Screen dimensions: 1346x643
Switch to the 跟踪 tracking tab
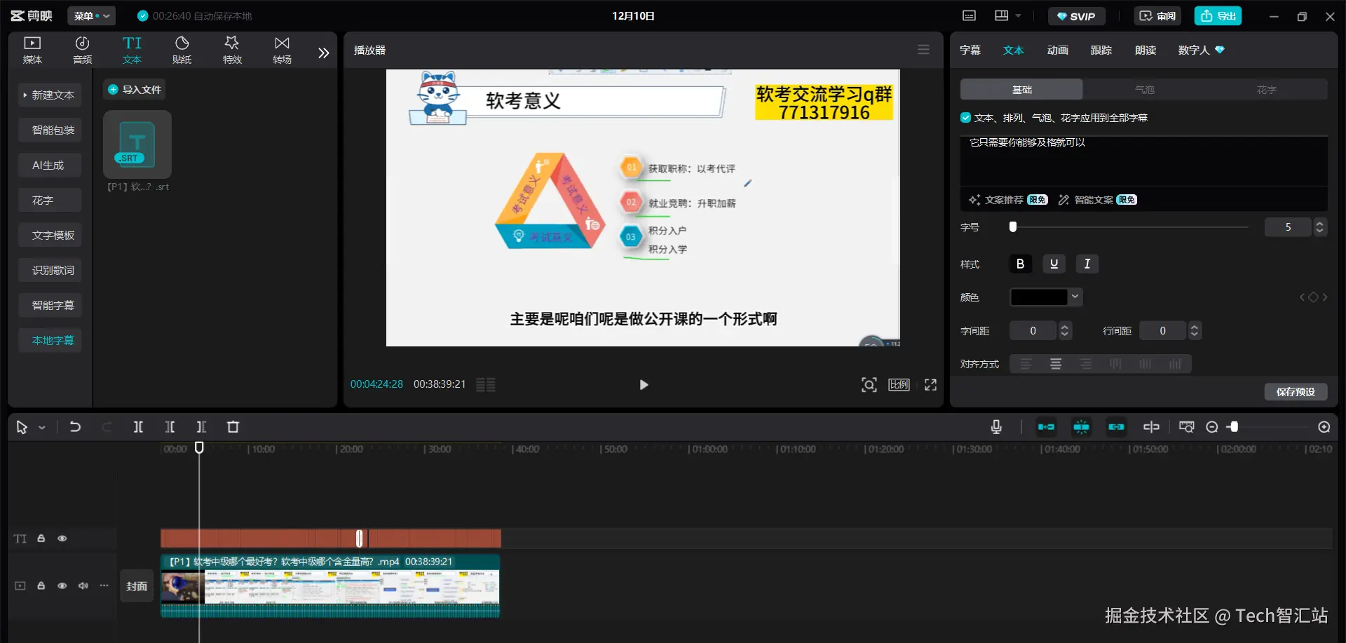[x=1101, y=50]
